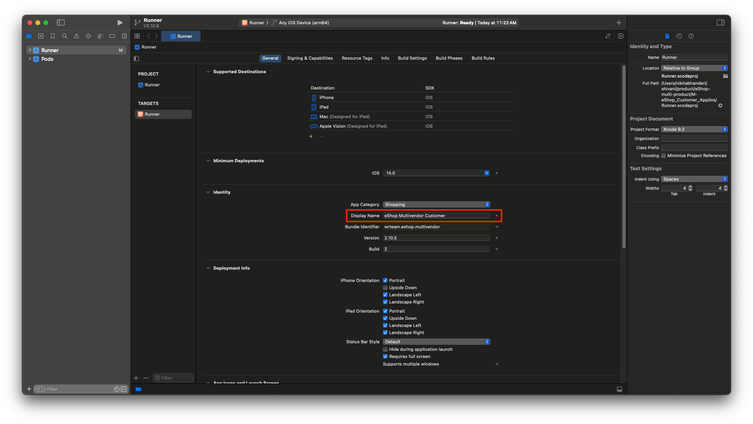The width and height of the screenshot is (753, 424).
Task: Toggle Requires full screen checkbox
Action: coord(385,356)
